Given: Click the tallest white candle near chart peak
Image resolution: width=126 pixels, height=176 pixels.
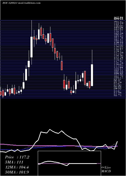Looking at the screenshot, I should point(31,47).
